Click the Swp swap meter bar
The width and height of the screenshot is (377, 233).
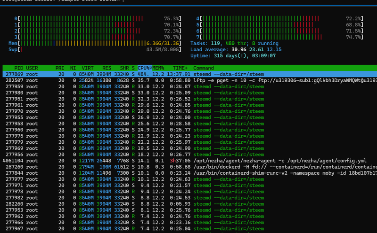point(94,49)
